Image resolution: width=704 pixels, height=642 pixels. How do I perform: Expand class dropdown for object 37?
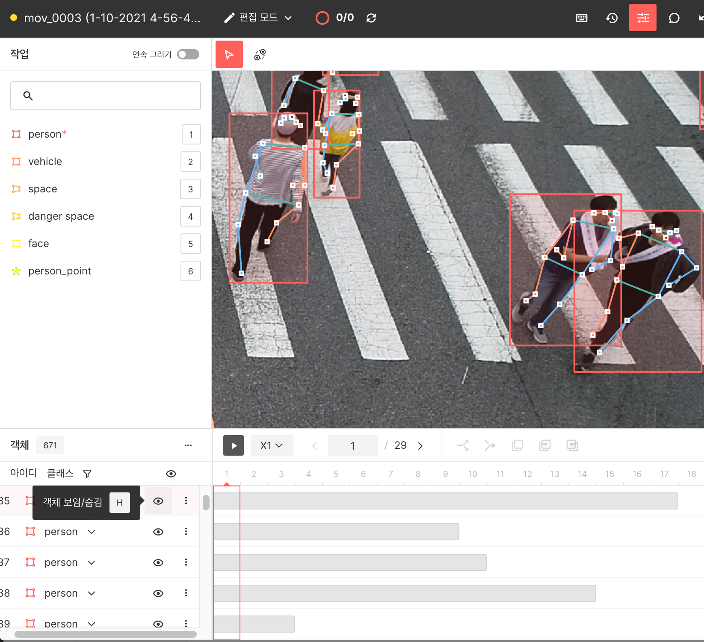click(x=92, y=562)
